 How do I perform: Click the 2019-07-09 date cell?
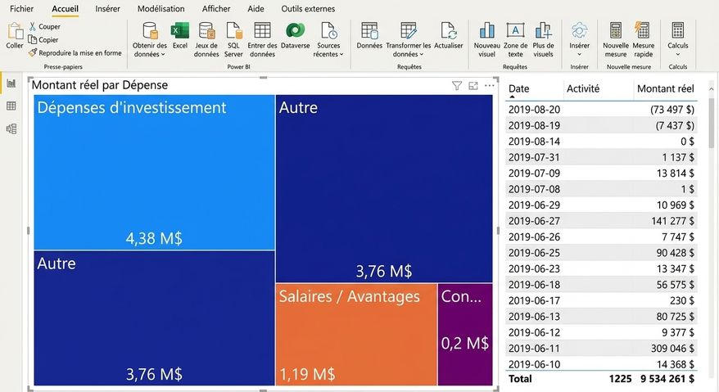(534, 173)
